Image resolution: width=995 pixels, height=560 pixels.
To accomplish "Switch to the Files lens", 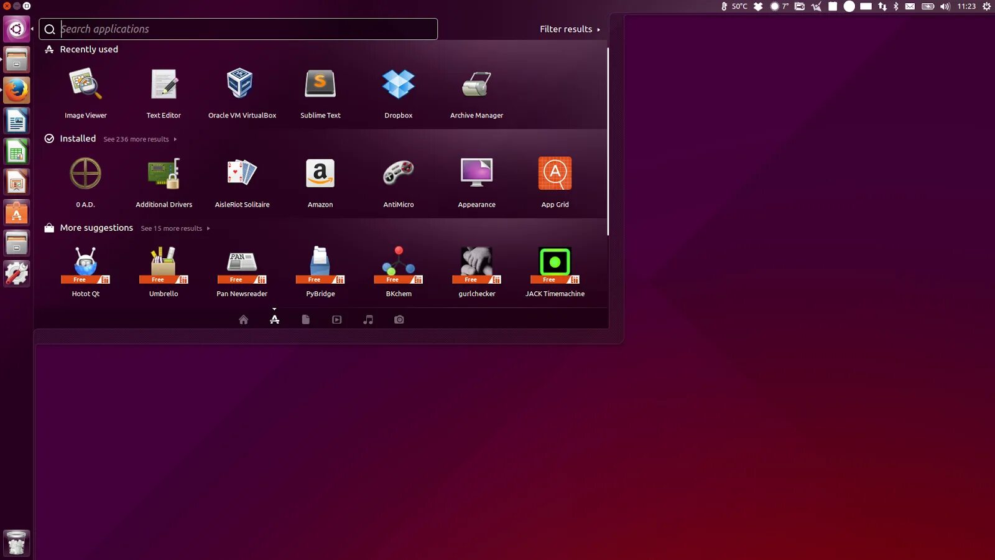I will pos(306,320).
